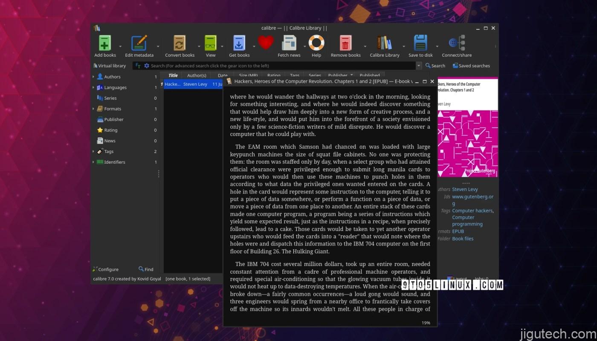The width and height of the screenshot is (597, 341).
Task: Expand the Tags category
Action: click(93, 151)
